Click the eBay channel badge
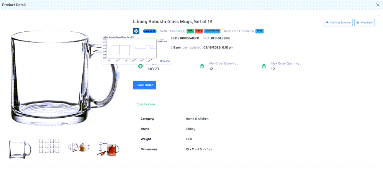 click(x=199, y=31)
